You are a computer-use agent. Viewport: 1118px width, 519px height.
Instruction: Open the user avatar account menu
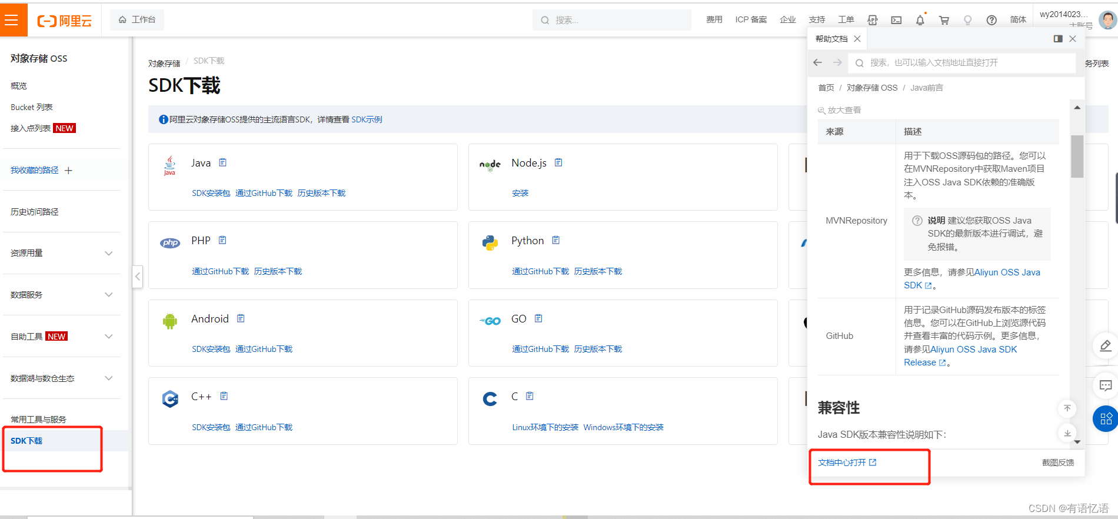pos(1107,19)
